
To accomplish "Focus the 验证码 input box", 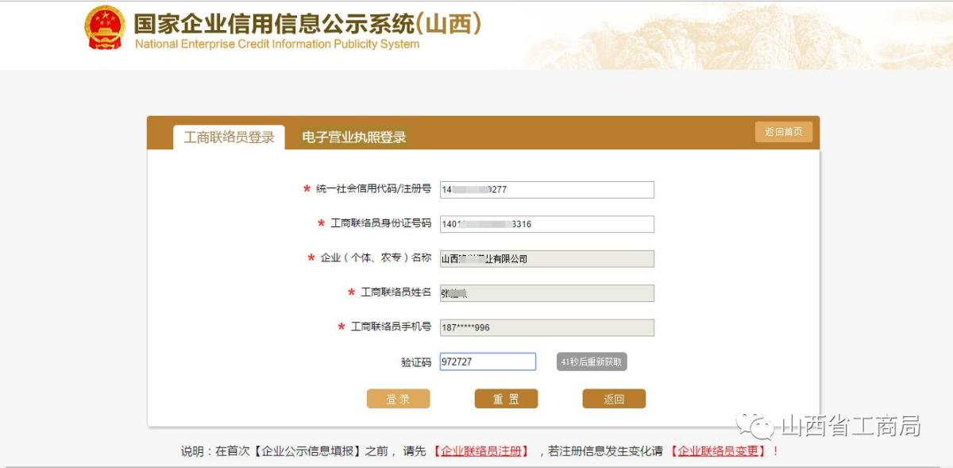I will pyautogui.click(x=488, y=362).
